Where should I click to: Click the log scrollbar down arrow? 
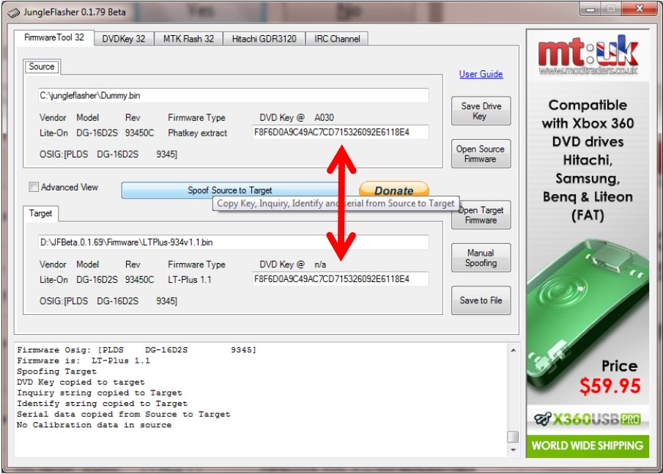click(x=513, y=450)
